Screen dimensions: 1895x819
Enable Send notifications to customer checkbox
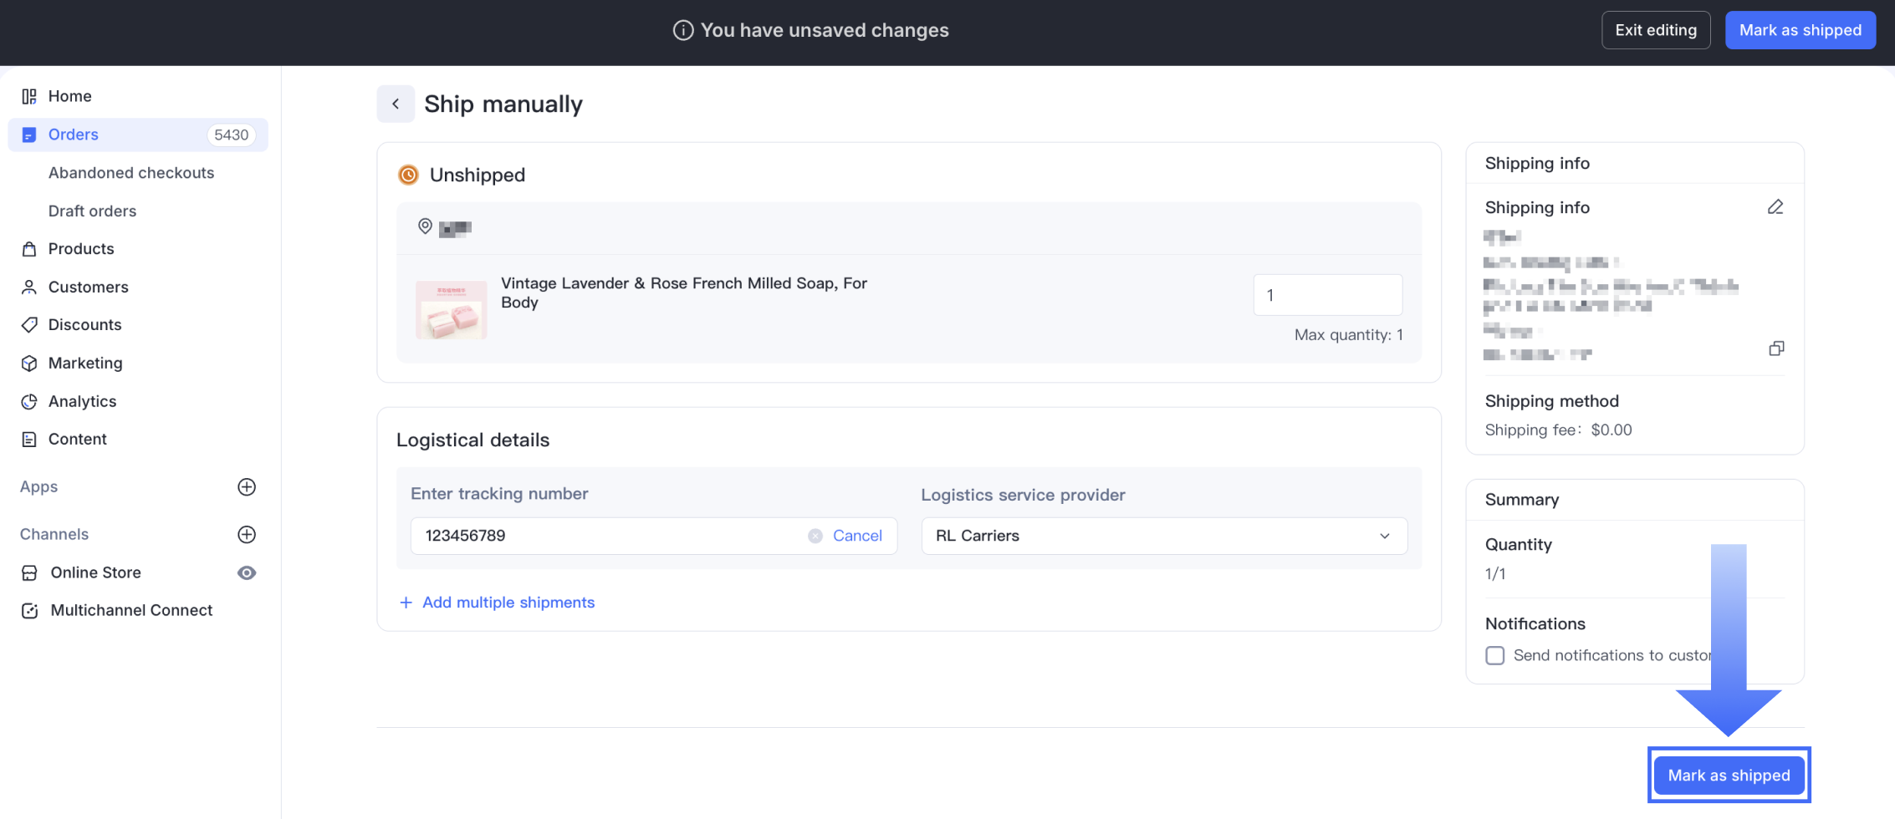pos(1494,656)
